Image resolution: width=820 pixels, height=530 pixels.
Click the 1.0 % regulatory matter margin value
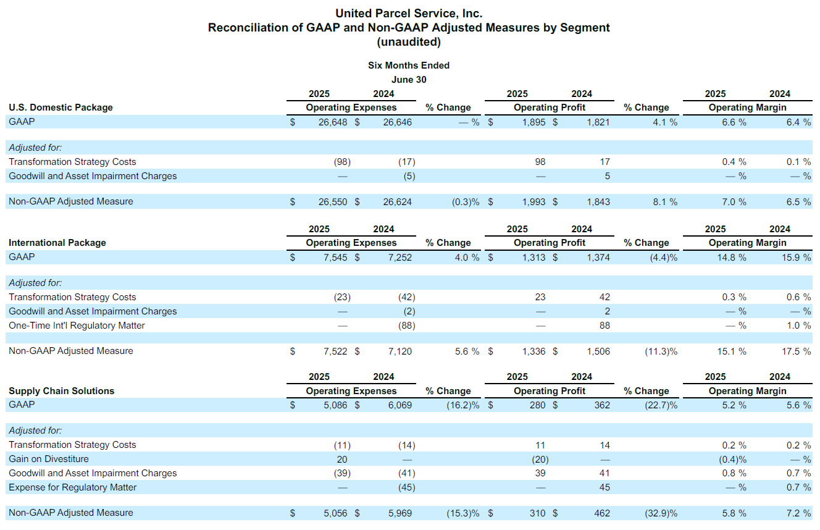[798, 326]
